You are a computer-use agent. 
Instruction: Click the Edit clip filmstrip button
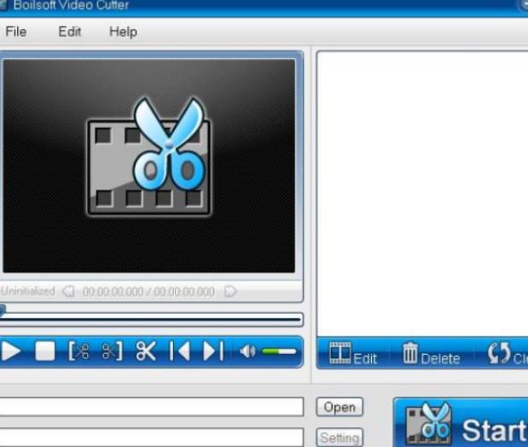click(x=353, y=354)
